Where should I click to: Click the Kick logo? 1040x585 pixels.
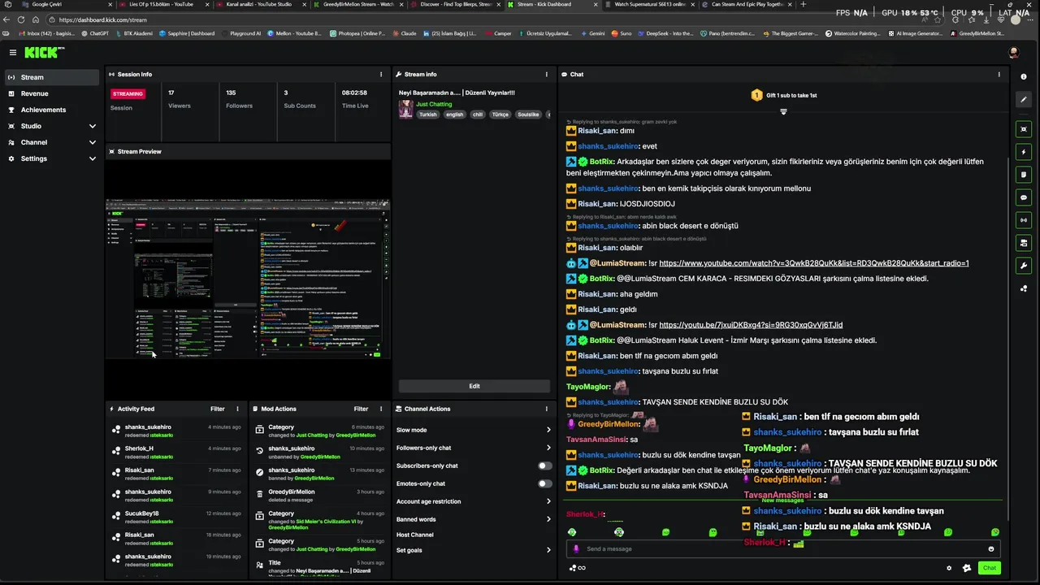pos(44,52)
